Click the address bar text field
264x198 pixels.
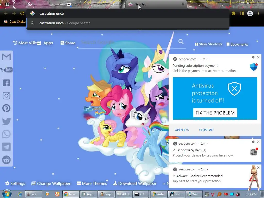128,13
